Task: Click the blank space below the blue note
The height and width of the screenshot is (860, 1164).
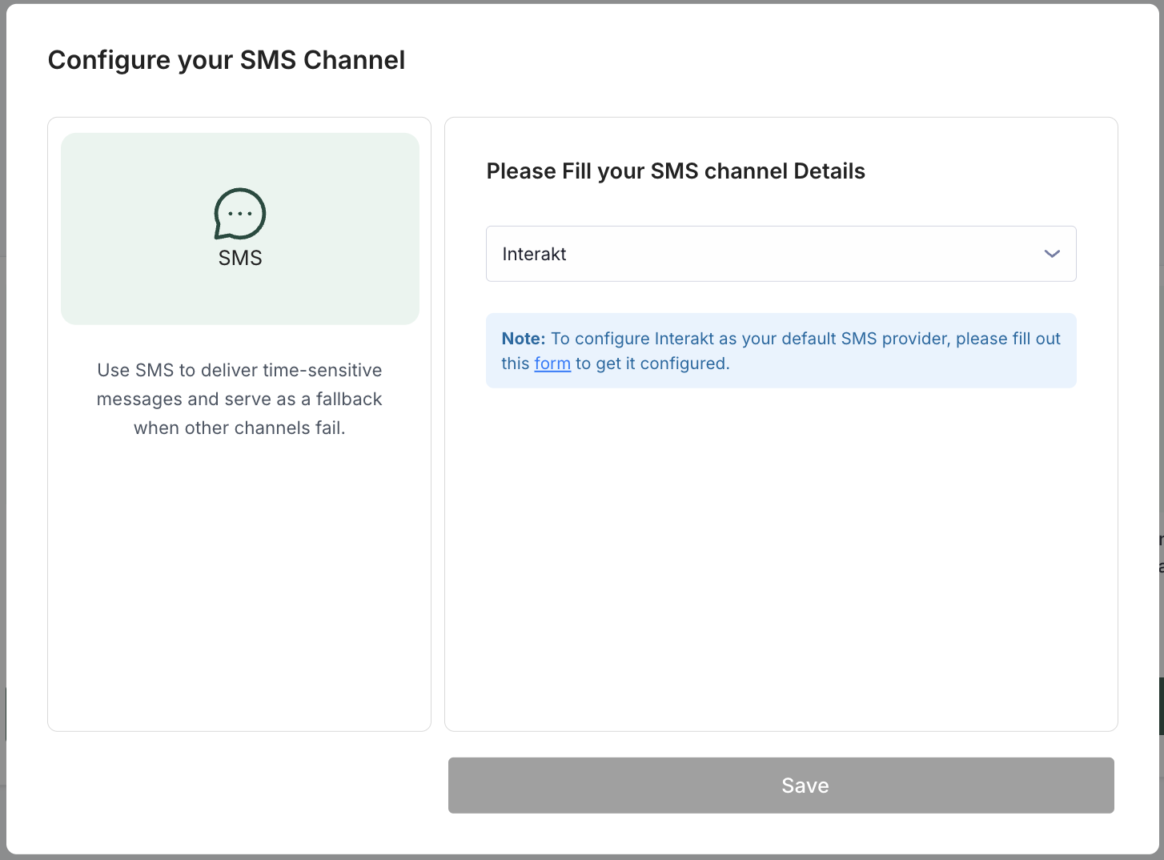Action: point(781,561)
